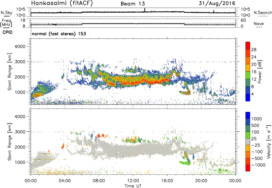Select the Freq. [MHz] axis label
272x188 pixels.
click(x=6, y=23)
